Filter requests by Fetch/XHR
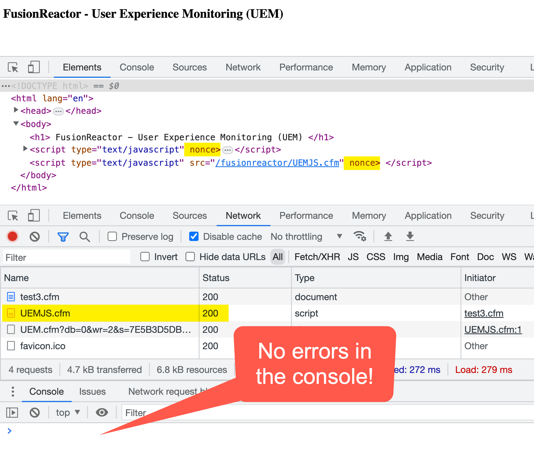Image resolution: width=534 pixels, height=450 pixels. point(317,257)
